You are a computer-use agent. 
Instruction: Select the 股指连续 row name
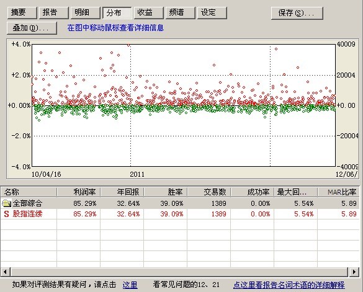tap(27, 214)
